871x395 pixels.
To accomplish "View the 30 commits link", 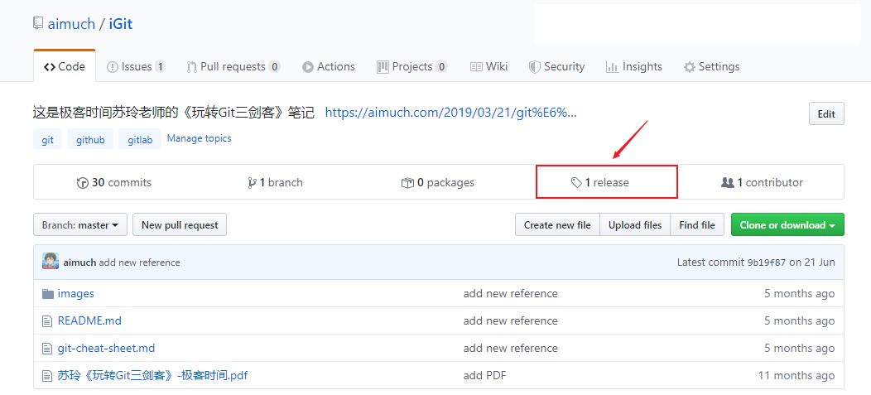I will coord(114,183).
